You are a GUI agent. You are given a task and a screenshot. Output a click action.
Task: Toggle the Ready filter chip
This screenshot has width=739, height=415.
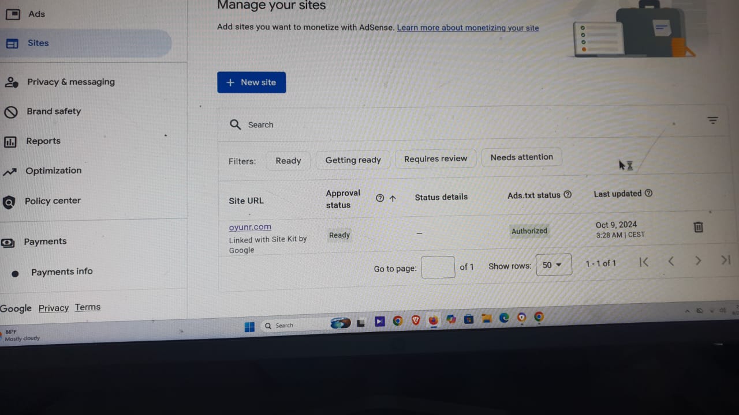288,161
